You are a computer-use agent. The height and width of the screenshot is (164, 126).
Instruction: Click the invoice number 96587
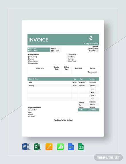point(53,49)
